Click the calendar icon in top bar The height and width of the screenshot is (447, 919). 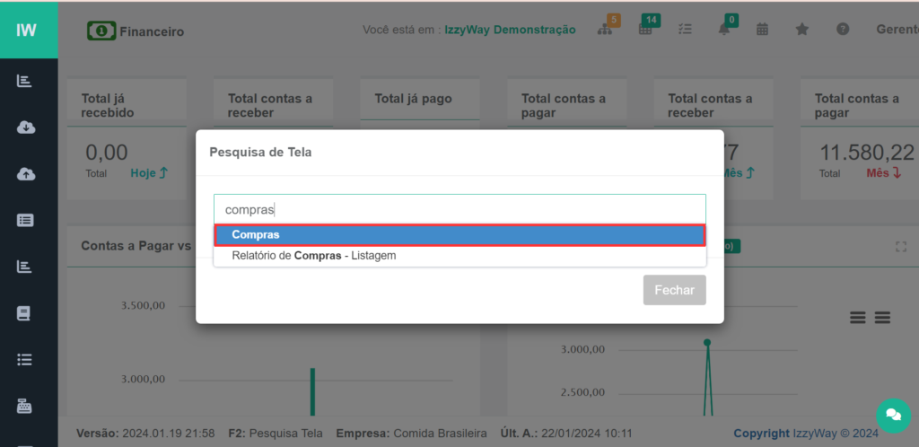pos(762,30)
